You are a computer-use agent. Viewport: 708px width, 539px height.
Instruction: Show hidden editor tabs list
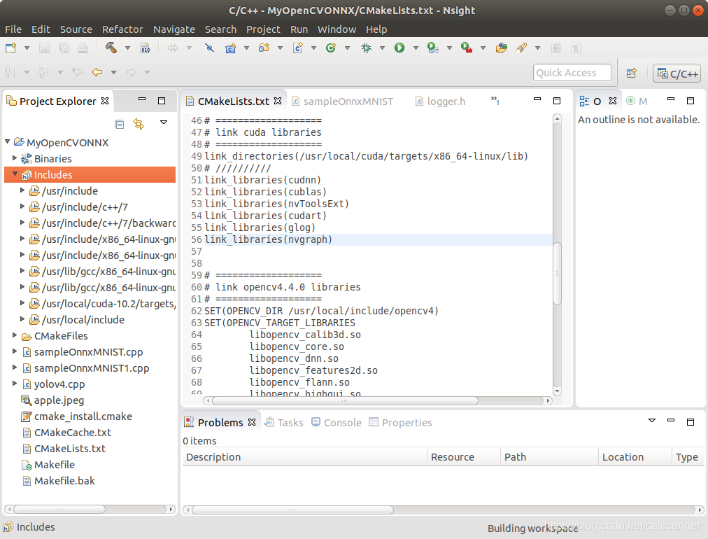(x=495, y=100)
